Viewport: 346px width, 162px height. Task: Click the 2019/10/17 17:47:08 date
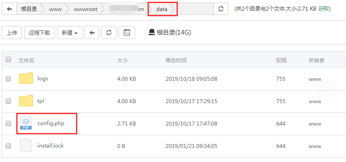click(191, 124)
